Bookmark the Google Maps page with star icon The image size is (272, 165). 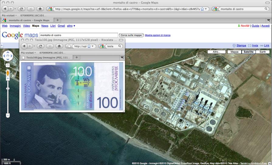[x=202, y=9]
